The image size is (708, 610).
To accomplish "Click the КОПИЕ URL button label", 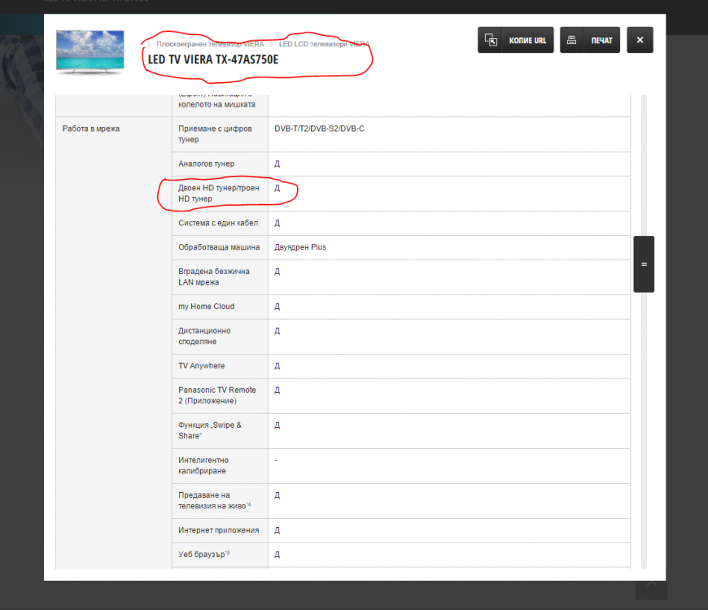I will [x=527, y=41].
